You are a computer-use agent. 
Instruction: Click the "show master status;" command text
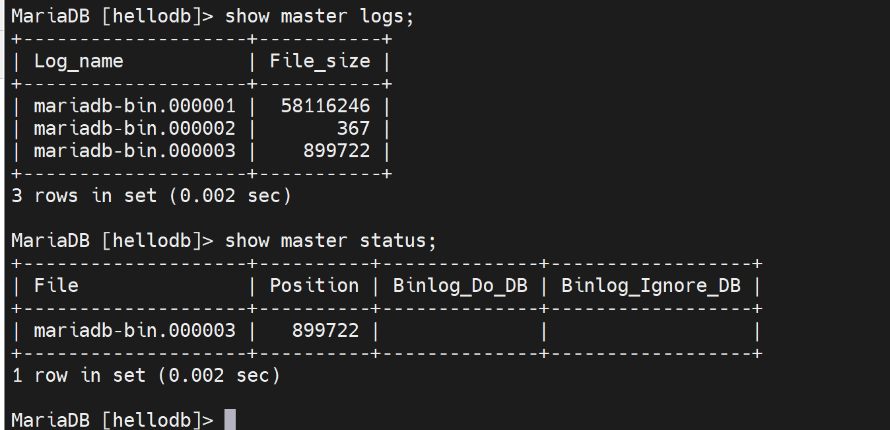pos(331,240)
